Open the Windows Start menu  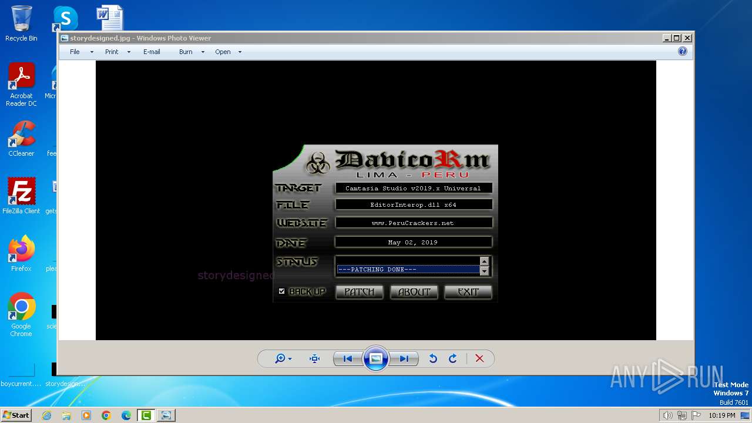[16, 415]
